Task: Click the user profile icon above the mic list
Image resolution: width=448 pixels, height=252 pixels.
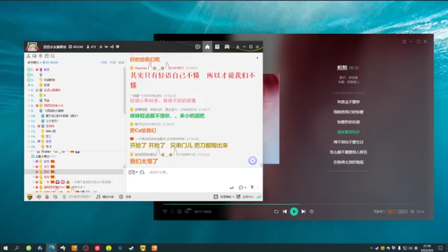Action: [29, 56]
